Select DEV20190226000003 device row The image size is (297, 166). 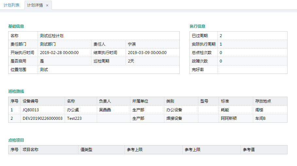click(148, 118)
